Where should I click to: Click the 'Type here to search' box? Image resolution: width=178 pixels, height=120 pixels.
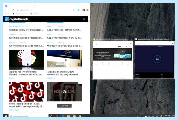coord(28,116)
